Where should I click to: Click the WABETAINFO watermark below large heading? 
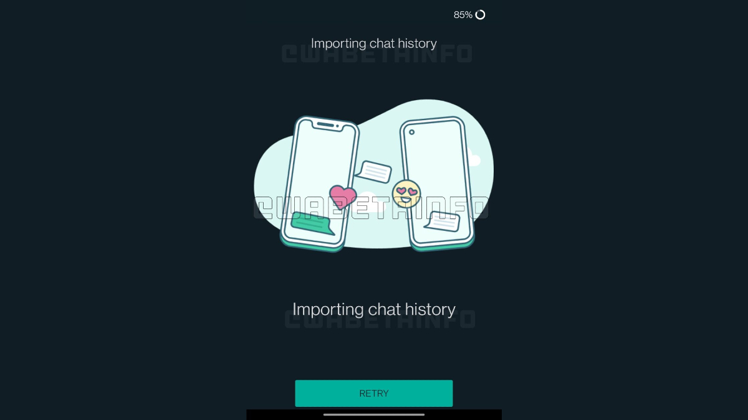pyautogui.click(x=380, y=319)
